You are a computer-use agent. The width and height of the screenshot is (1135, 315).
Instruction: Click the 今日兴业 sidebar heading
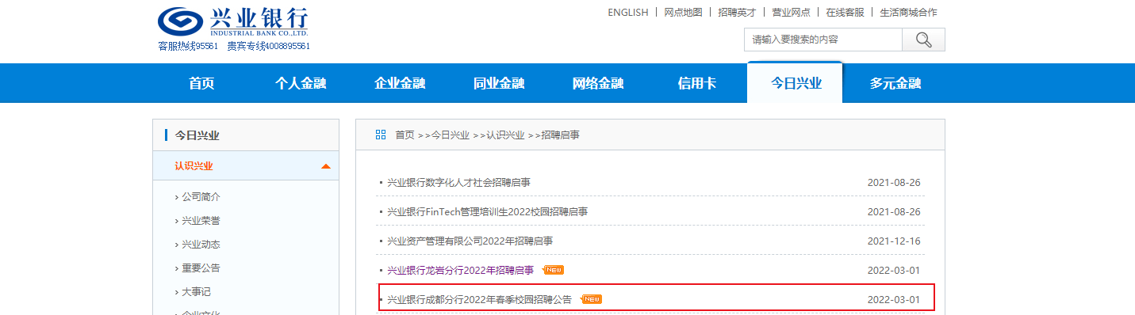197,135
